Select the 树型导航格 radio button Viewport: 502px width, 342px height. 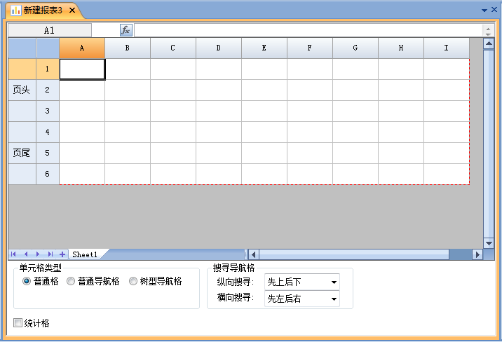click(x=133, y=281)
